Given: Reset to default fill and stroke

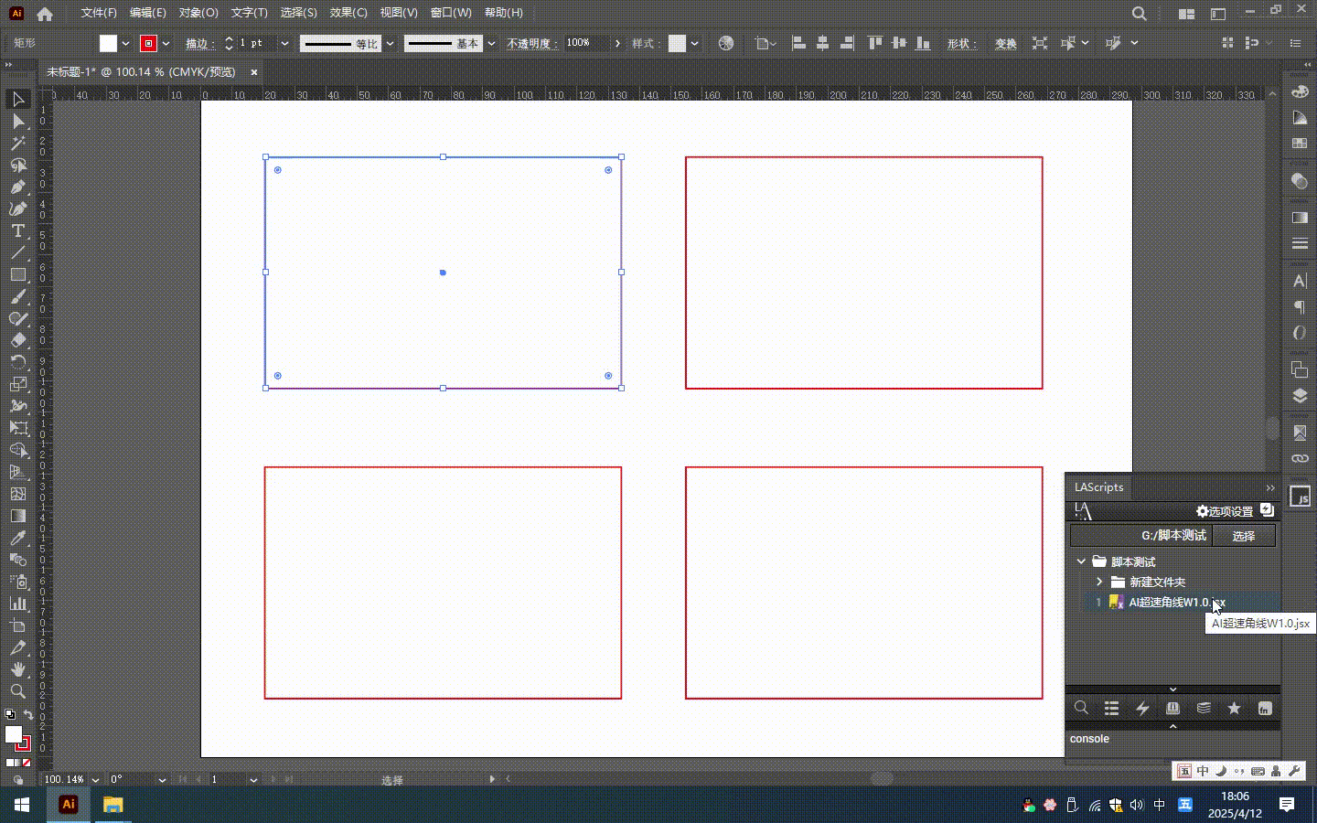Looking at the screenshot, I should (9, 714).
